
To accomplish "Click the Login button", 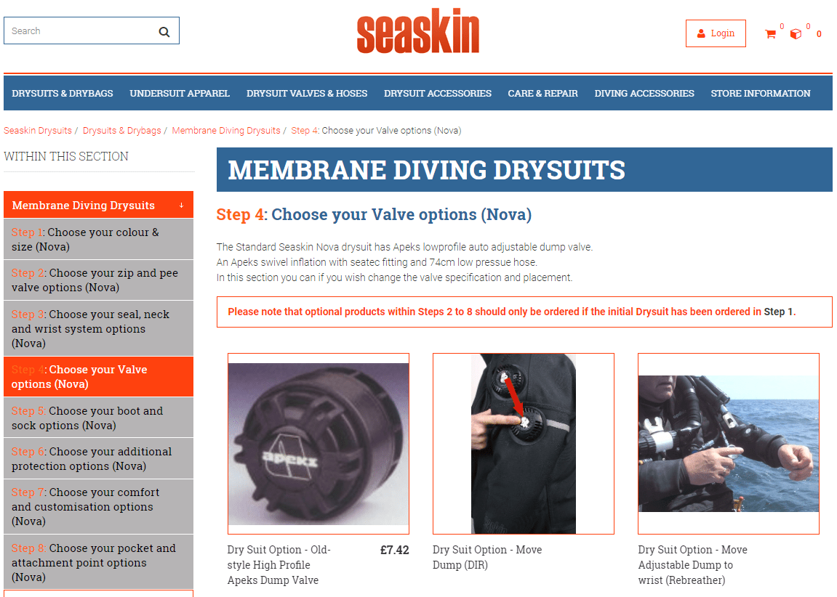I will [716, 33].
